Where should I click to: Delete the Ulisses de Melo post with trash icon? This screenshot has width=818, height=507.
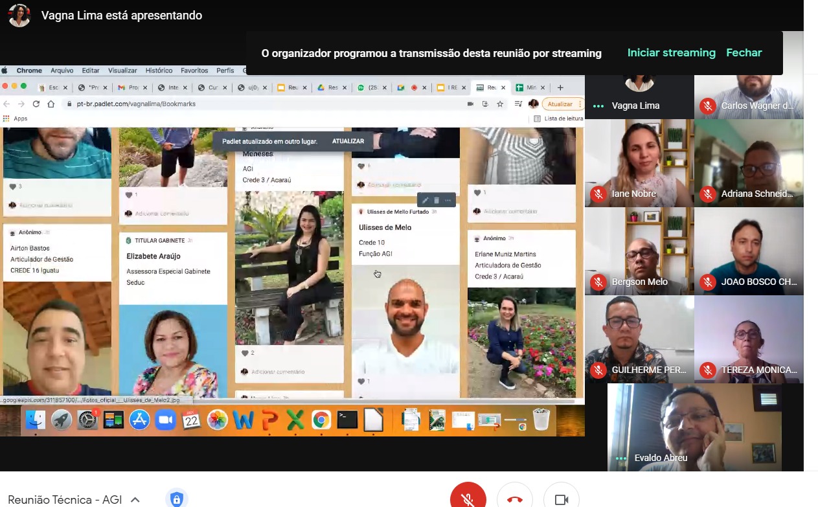[437, 200]
